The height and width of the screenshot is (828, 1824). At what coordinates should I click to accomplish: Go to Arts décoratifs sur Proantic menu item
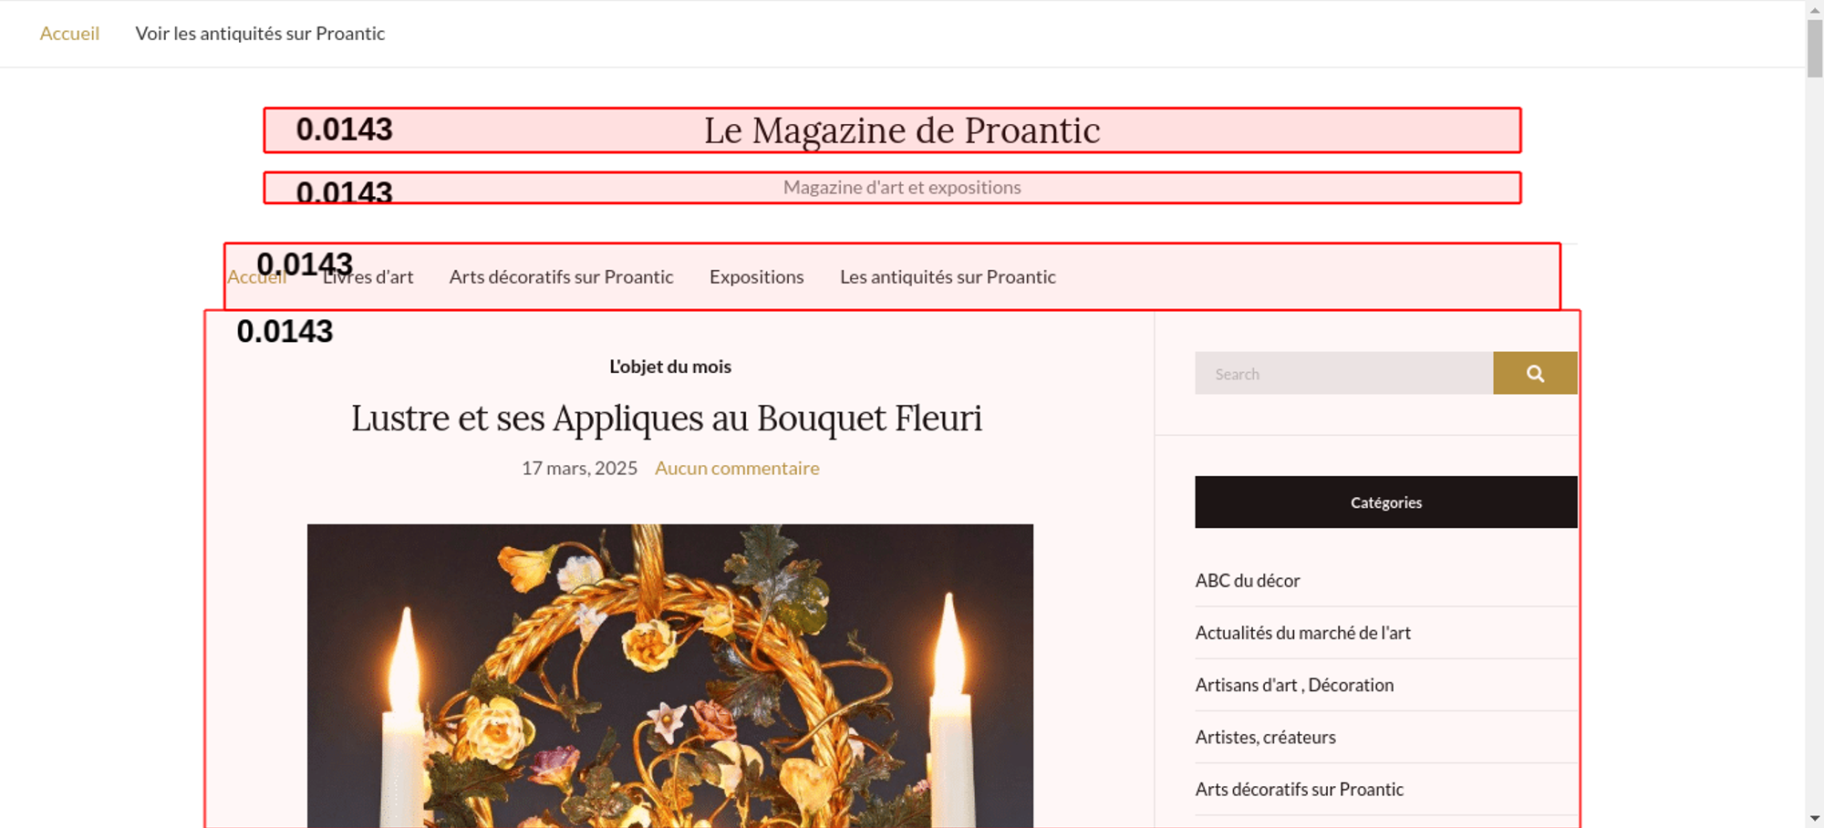pyautogui.click(x=561, y=277)
